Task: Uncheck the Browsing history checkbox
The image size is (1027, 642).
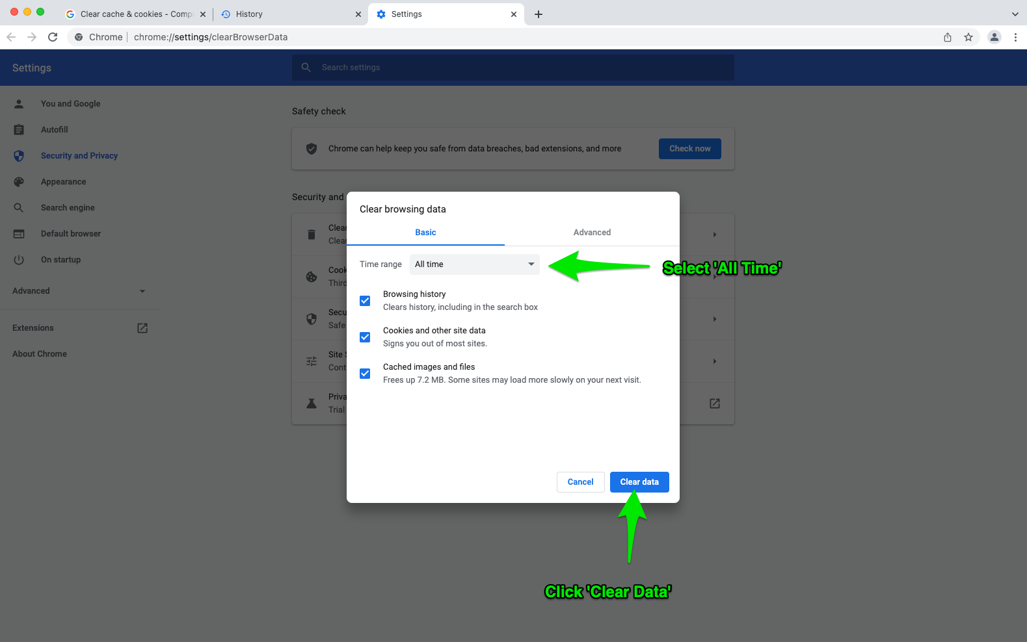Action: pyautogui.click(x=365, y=301)
